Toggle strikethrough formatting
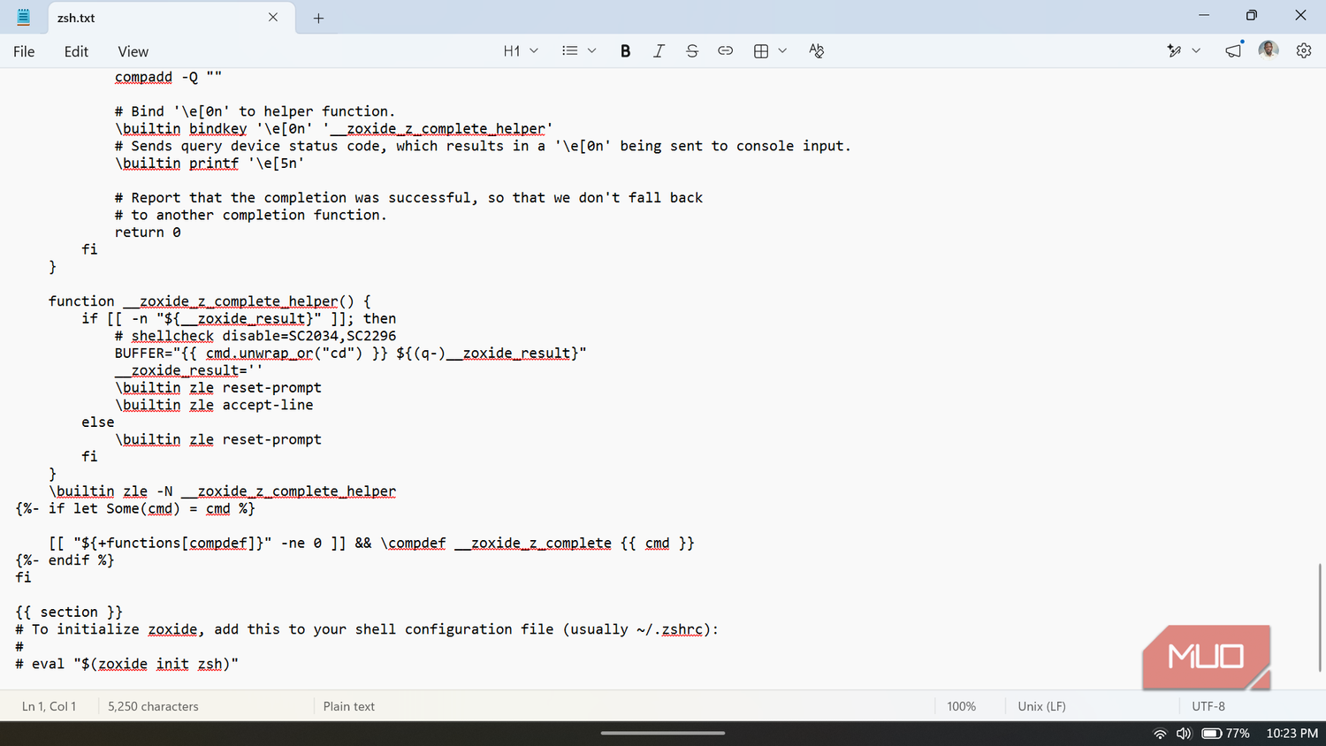This screenshot has width=1326, height=746. click(x=692, y=51)
